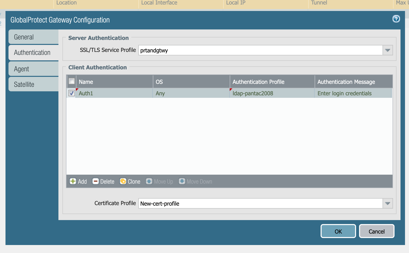Image resolution: width=409 pixels, height=253 pixels.
Task: Click the SSL/TLS Service Profile text field
Action: (x=260, y=50)
